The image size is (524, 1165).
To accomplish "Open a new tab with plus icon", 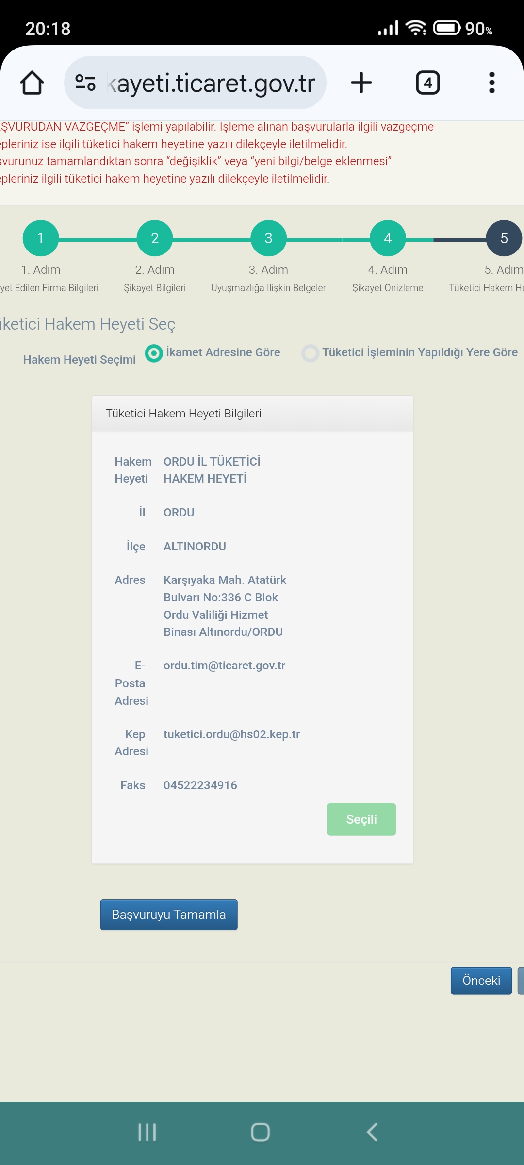I will [x=361, y=83].
